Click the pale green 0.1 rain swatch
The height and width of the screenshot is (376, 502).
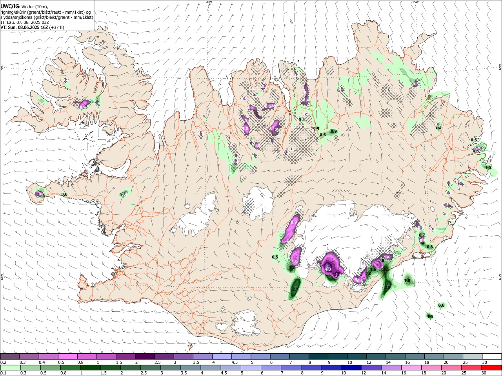coord(10,367)
